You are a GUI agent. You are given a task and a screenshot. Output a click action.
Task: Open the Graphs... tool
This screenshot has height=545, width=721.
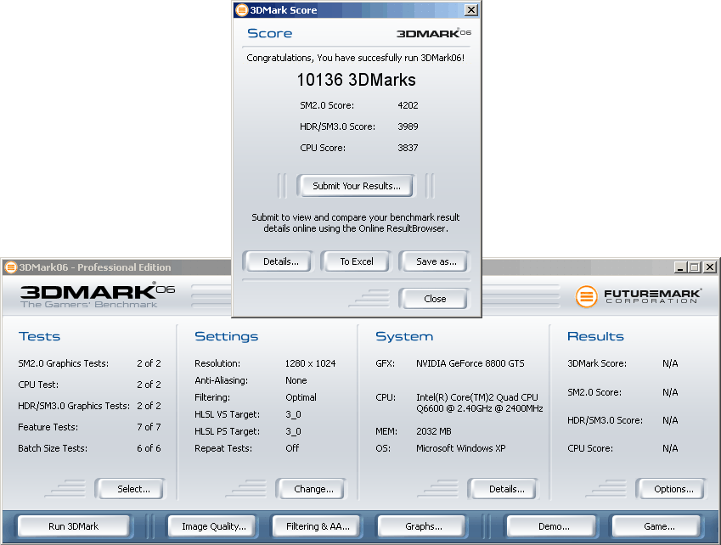pos(423,526)
